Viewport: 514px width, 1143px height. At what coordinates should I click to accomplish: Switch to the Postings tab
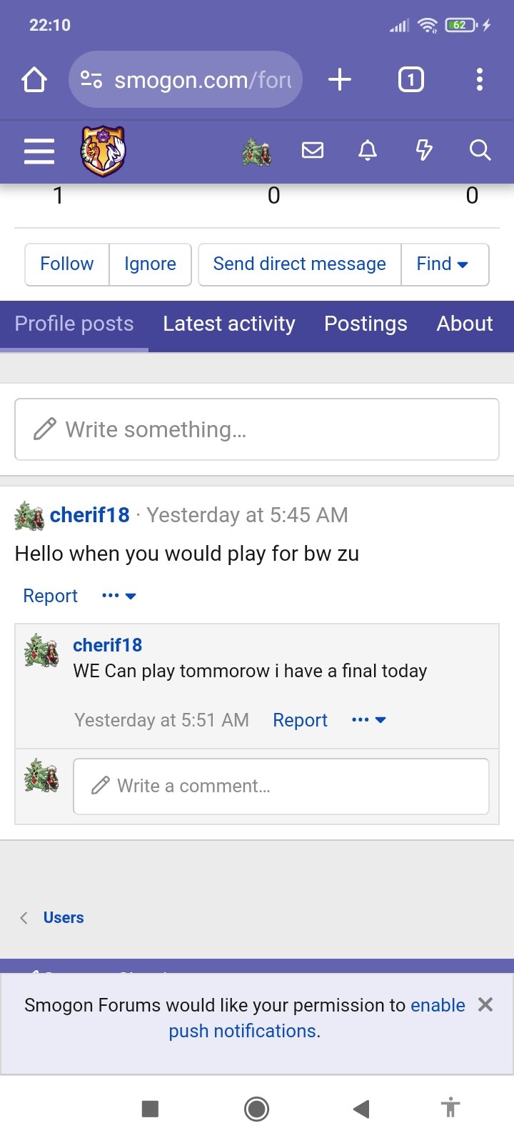[366, 324]
